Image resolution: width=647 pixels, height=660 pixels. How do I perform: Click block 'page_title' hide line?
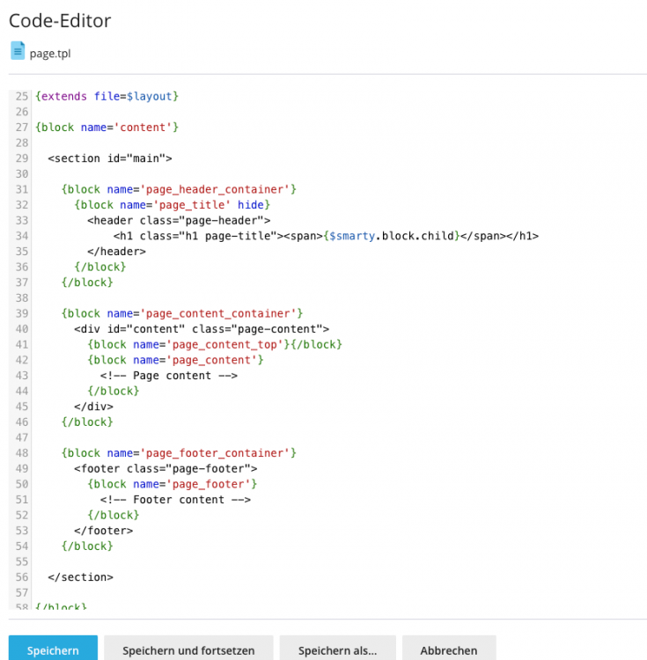pyautogui.click(x=173, y=205)
